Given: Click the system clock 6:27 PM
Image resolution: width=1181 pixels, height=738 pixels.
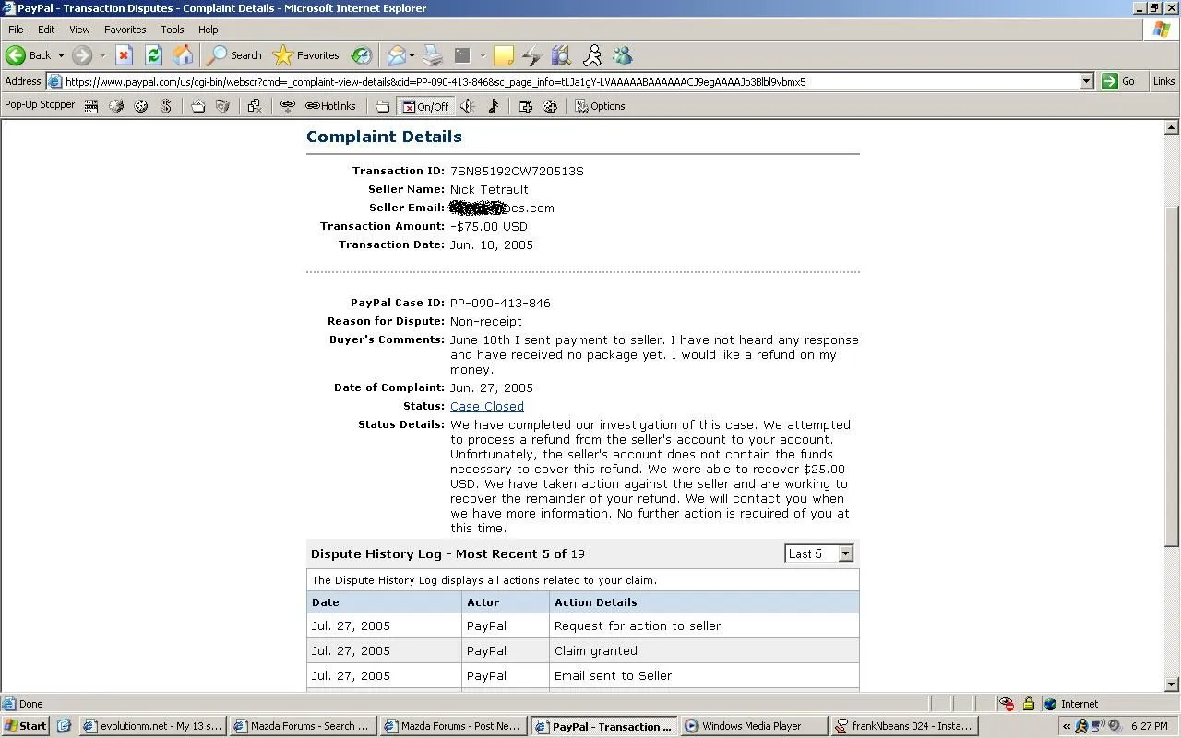Looking at the screenshot, I should coord(1149,726).
